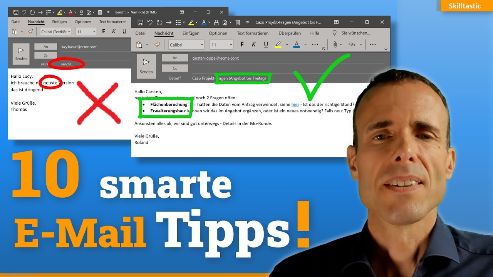Click Save icon in Bericht window

[x=15, y=12]
